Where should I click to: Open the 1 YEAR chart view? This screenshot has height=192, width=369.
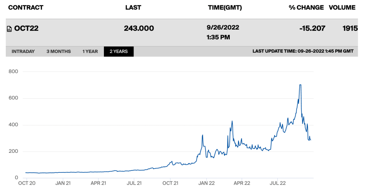[90, 51]
